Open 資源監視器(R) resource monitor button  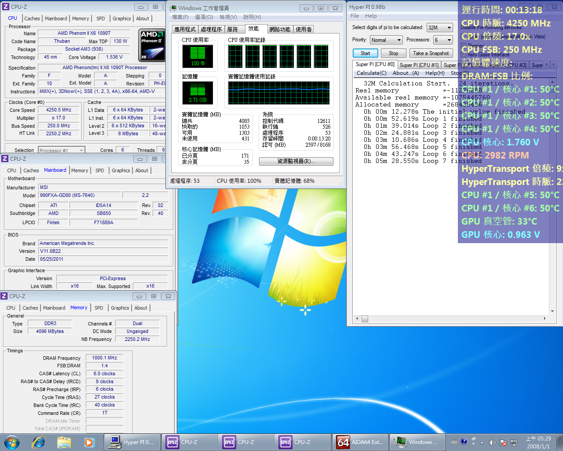(296, 161)
